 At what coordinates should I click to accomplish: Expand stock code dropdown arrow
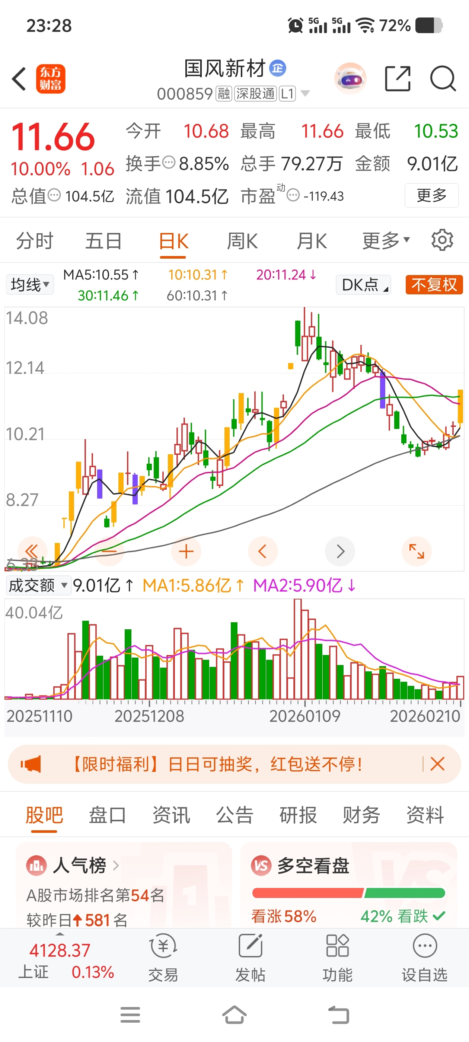click(x=306, y=93)
